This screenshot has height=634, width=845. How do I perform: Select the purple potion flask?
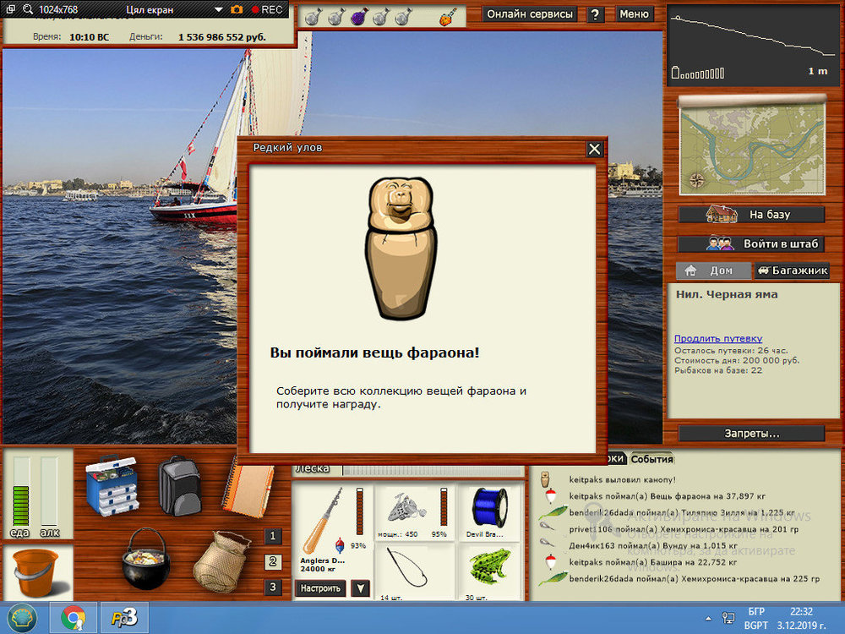click(357, 16)
